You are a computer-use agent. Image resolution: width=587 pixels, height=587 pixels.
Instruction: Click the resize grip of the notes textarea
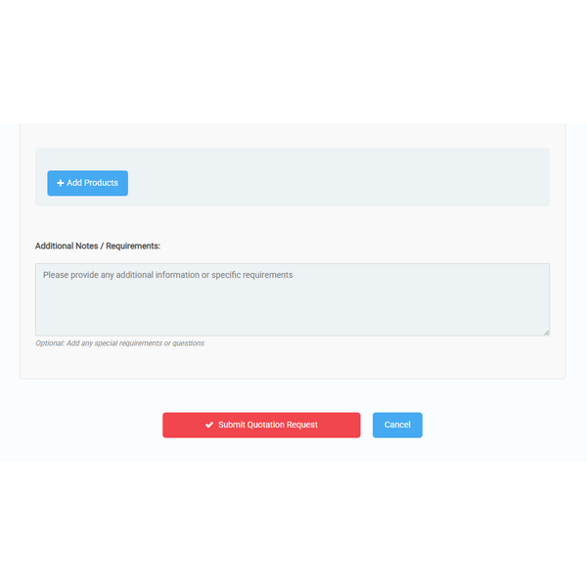point(547,333)
